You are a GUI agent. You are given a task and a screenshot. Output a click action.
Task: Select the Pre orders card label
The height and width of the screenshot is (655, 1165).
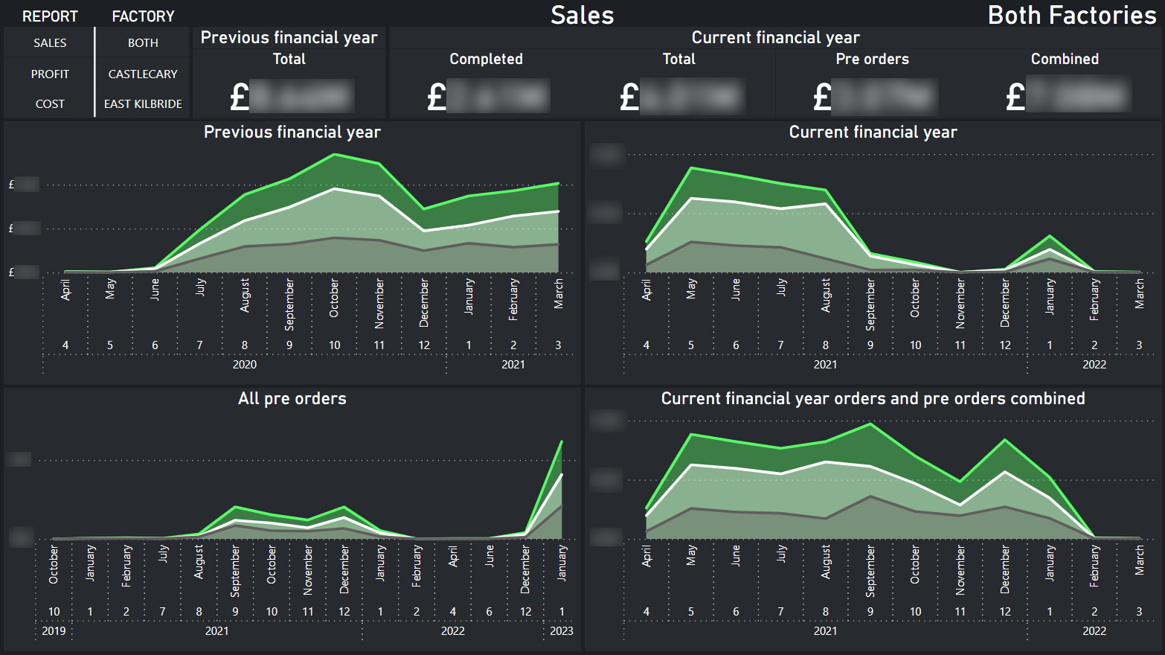873,59
